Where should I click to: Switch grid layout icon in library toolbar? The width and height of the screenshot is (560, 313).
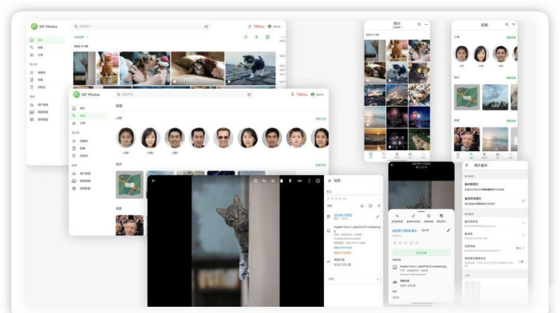[267, 37]
